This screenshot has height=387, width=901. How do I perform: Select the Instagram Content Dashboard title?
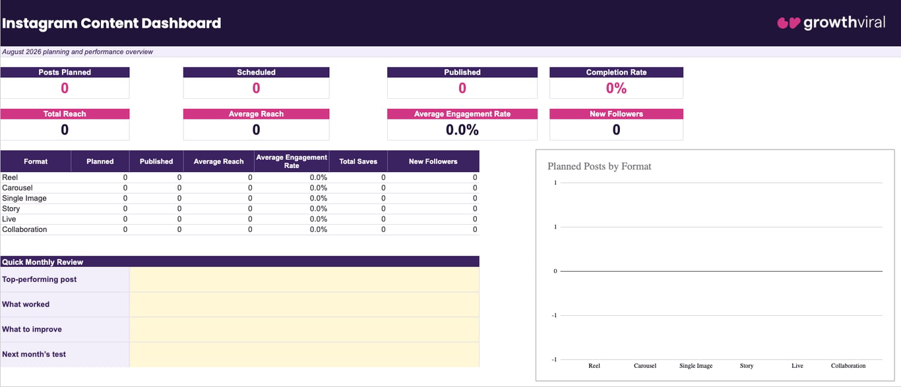click(111, 23)
